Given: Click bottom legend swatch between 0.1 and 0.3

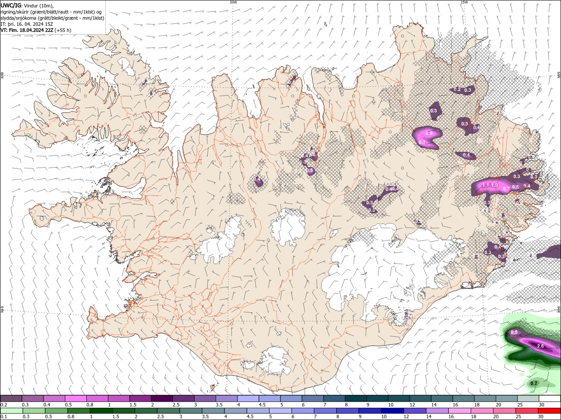Looking at the screenshot, I should [x=11, y=410].
